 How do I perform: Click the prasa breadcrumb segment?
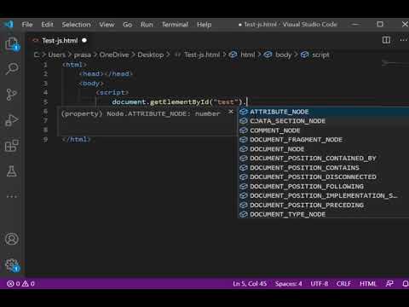point(83,55)
